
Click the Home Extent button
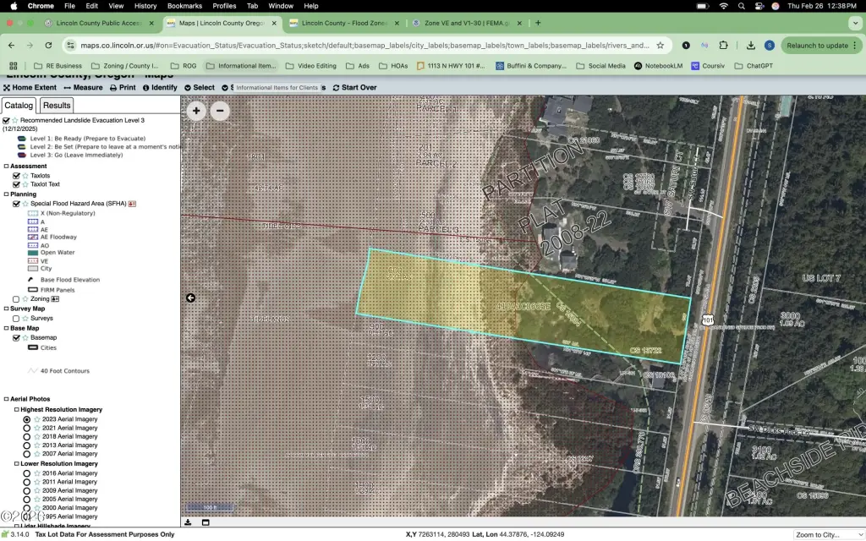30,87
